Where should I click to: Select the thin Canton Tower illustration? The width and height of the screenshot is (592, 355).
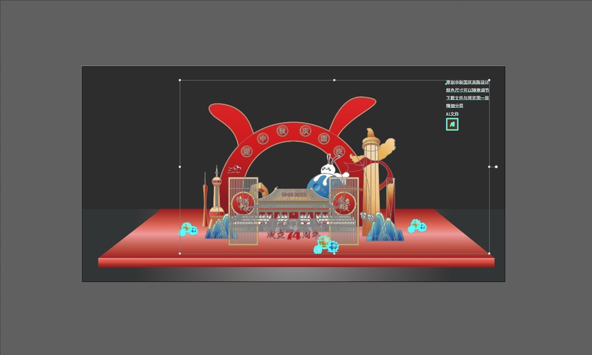205,199
